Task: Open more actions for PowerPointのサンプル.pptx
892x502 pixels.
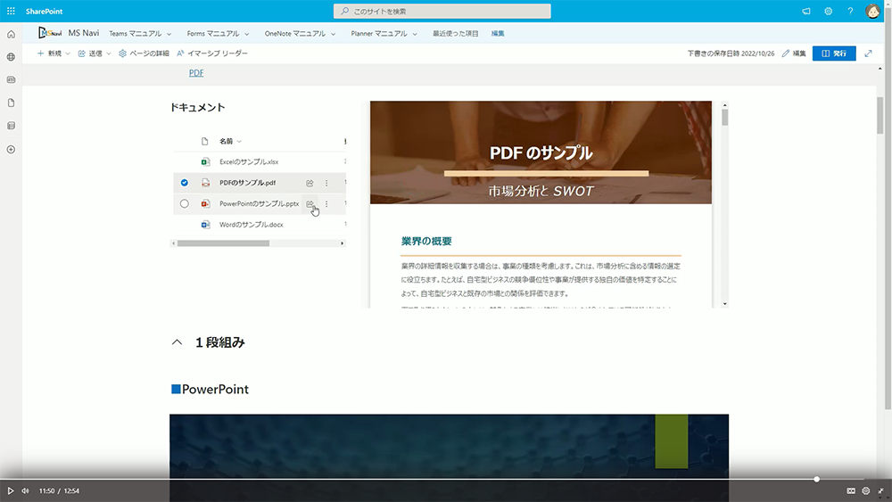Action: [x=326, y=203]
